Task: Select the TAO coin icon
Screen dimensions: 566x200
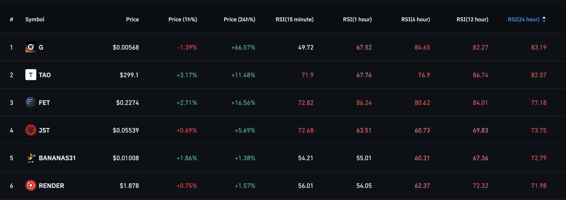Action: (x=31, y=75)
